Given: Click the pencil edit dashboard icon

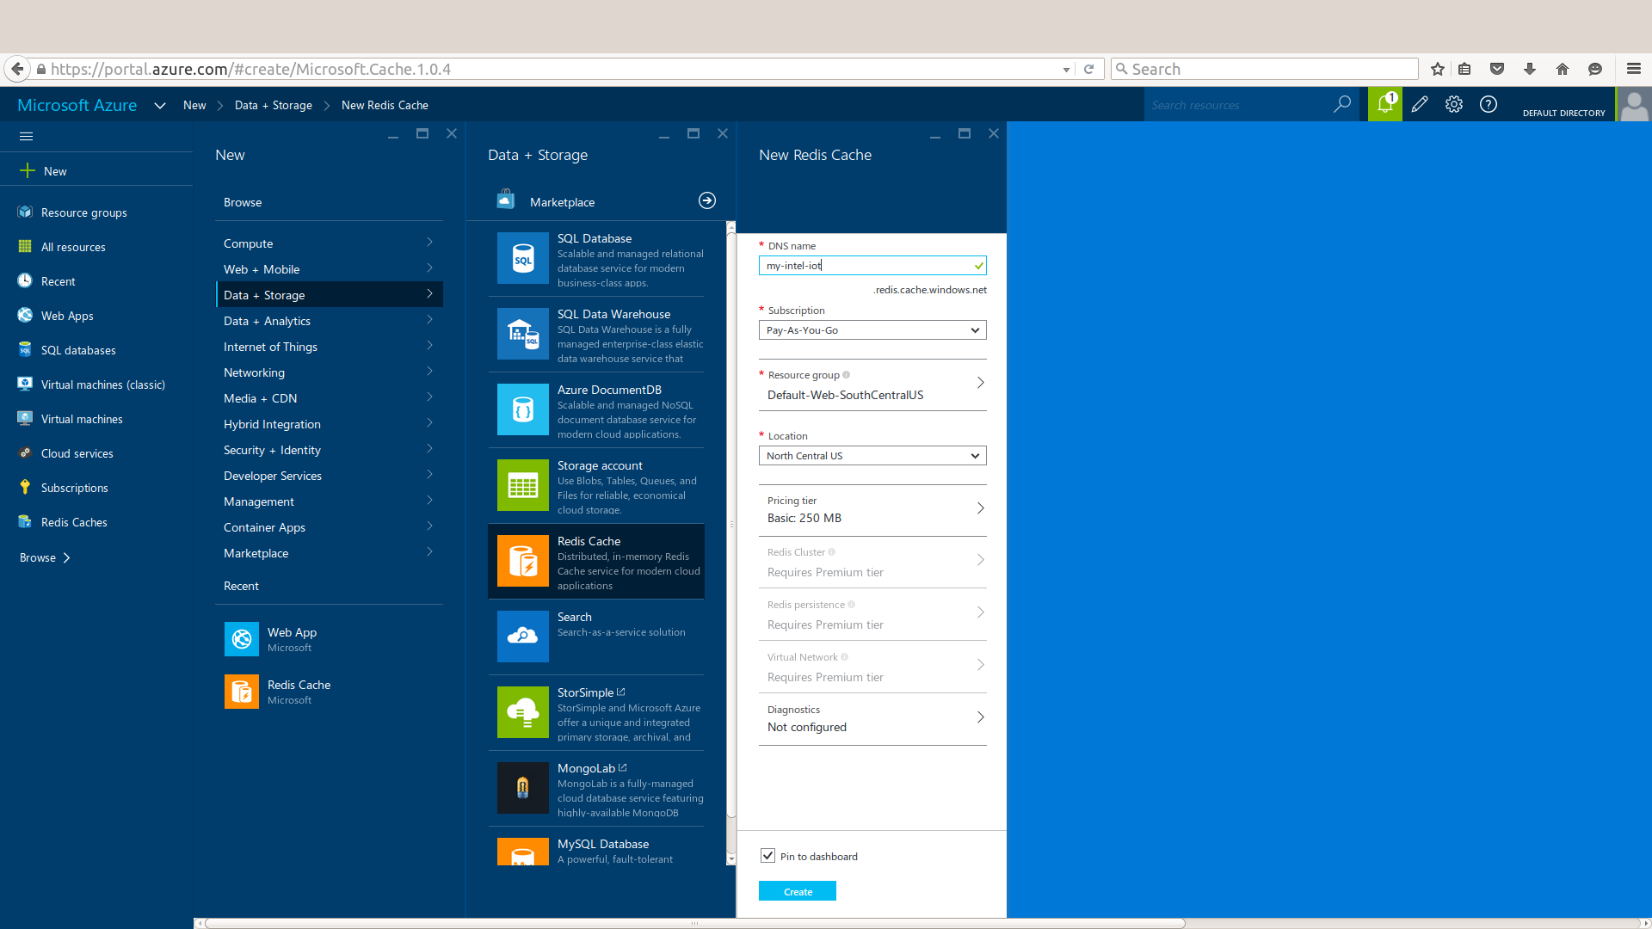Looking at the screenshot, I should click(1420, 104).
